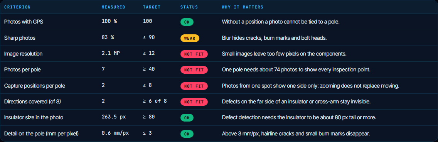This screenshot has height=142, width=438.
Task: Click the CRITERION column header
Action: [x=17, y=7]
